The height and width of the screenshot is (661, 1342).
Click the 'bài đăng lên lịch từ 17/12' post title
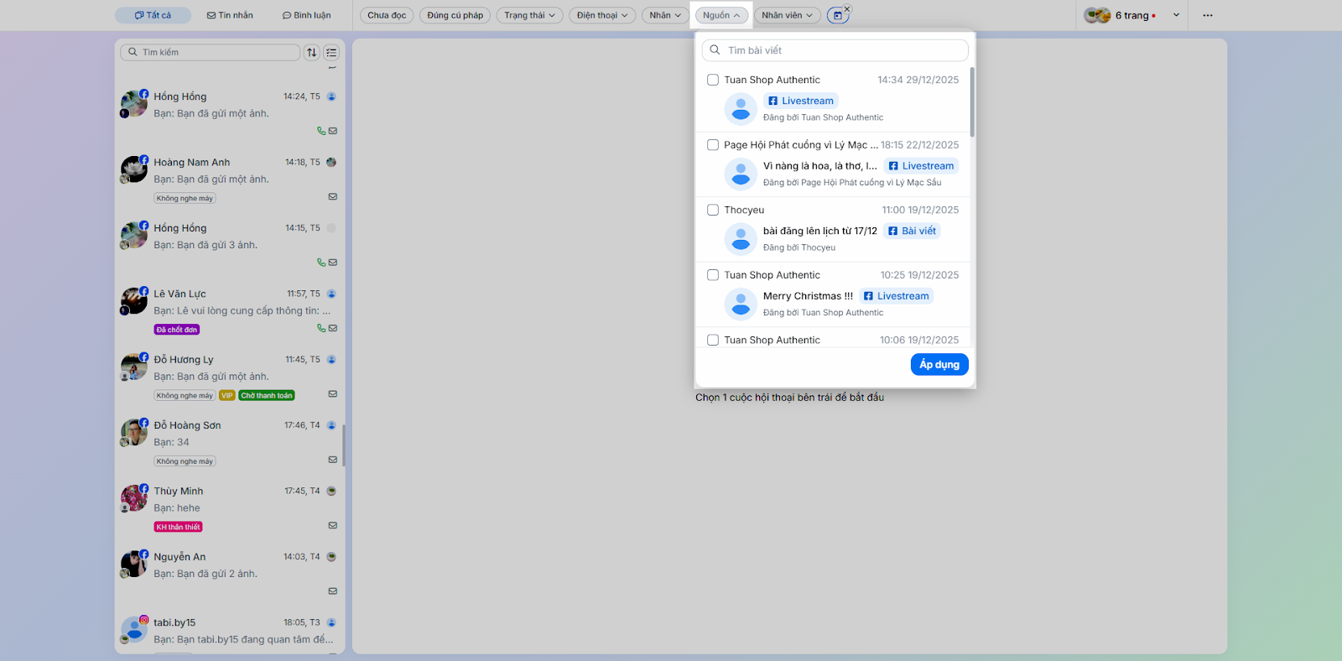(820, 231)
